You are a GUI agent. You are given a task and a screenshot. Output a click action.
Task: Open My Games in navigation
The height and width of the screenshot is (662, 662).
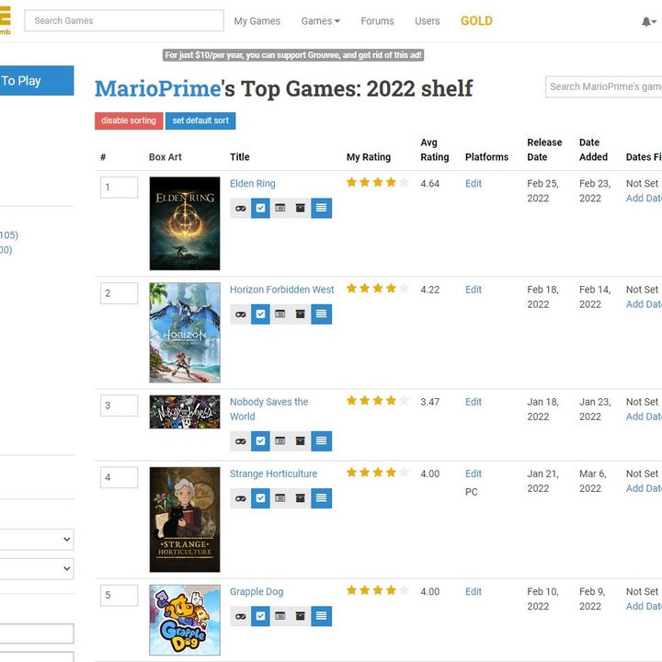257,21
